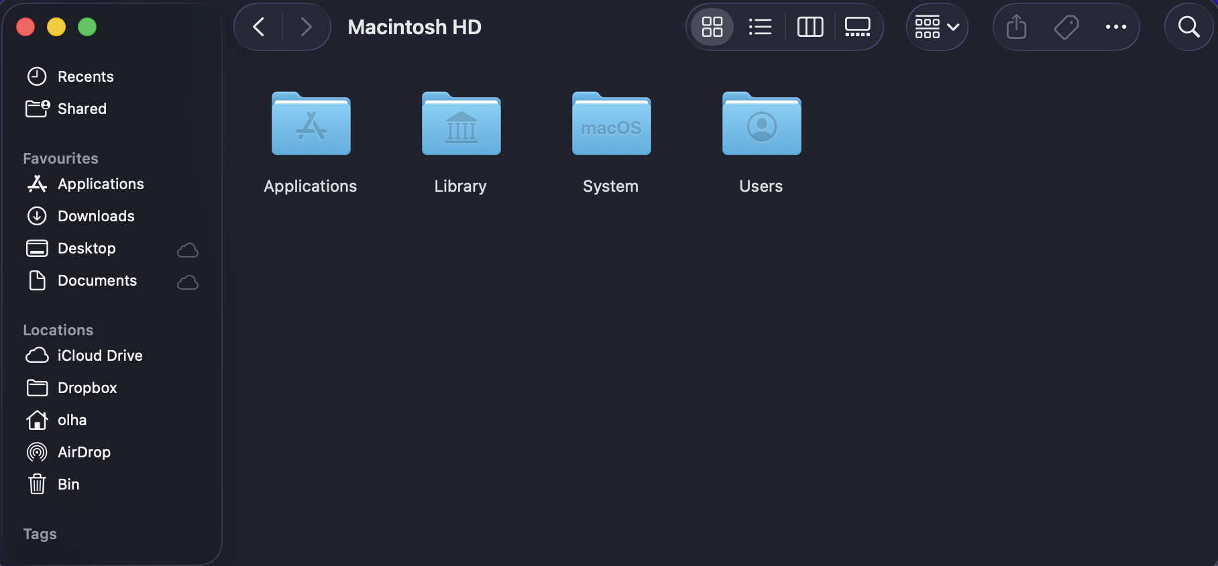Open AirDrop in the sidebar
The width and height of the screenshot is (1218, 566).
111,452
